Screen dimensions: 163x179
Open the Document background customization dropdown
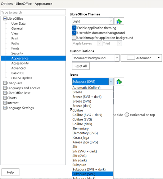tap(96, 58)
